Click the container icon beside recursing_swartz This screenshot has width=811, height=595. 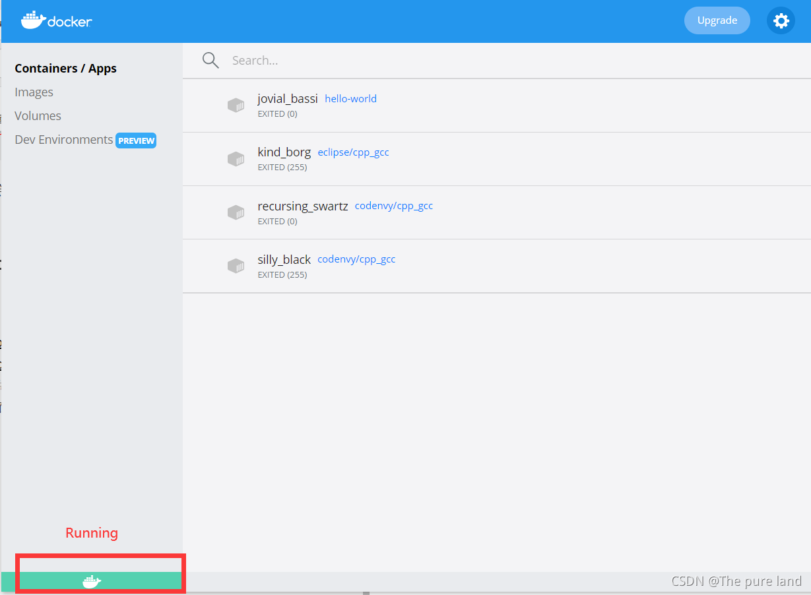point(236,212)
